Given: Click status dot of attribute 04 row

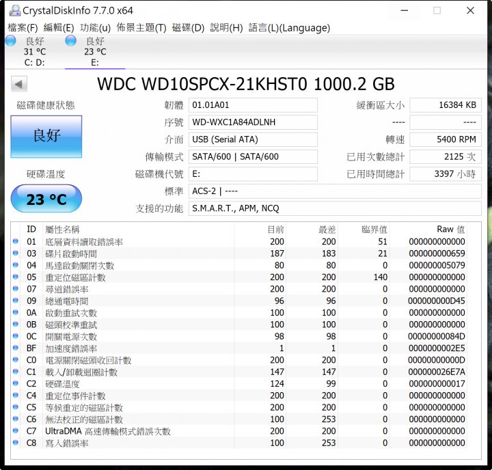Looking at the screenshot, I should tap(15, 265).
